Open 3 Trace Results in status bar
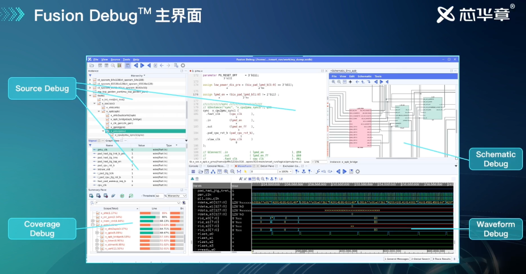Viewport: 526px width, 274px height. pos(442,259)
